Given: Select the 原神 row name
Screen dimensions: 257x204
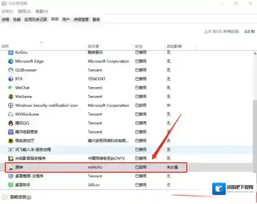Looking at the screenshot, I should pos(19,167).
